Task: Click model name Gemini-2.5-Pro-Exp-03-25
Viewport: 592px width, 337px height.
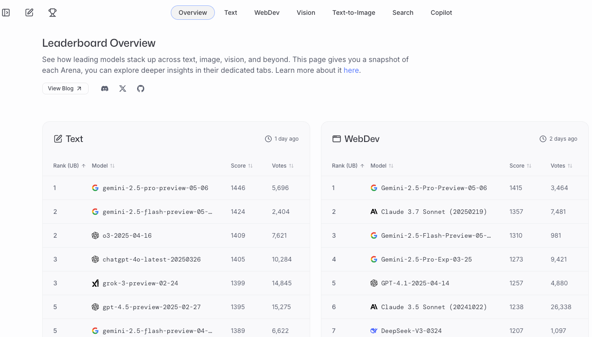Action: pos(427,259)
